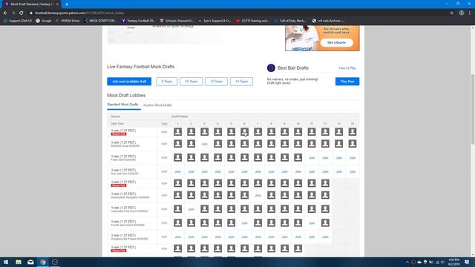Reload the page with refresh icon
The image size is (475, 267).
pyautogui.click(x=21, y=13)
